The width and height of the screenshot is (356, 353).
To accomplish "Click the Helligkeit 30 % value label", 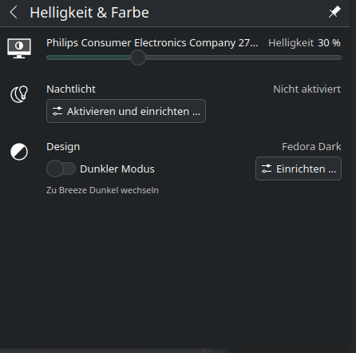I will [304, 43].
